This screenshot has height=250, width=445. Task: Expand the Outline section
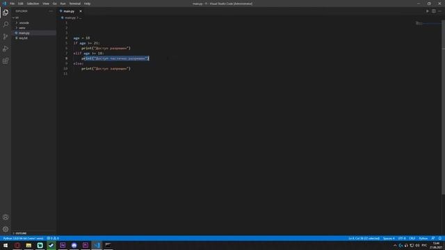[x=20, y=233]
